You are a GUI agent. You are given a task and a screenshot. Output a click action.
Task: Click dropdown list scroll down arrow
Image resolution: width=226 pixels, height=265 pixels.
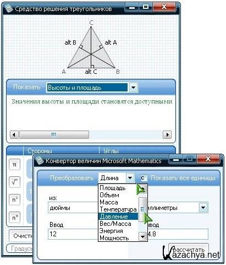(142, 236)
